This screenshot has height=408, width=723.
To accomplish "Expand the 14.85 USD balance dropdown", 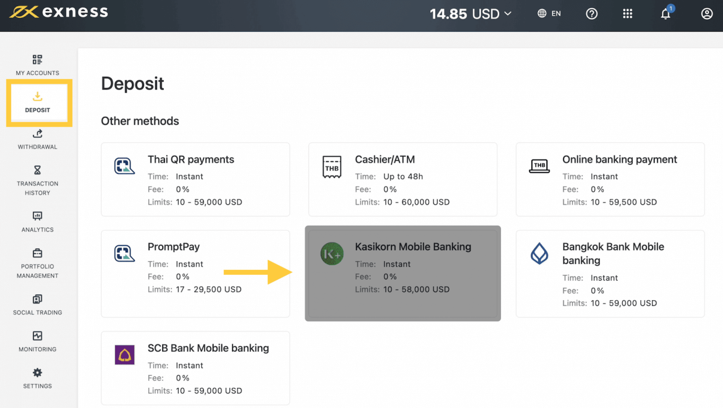I will pos(470,14).
